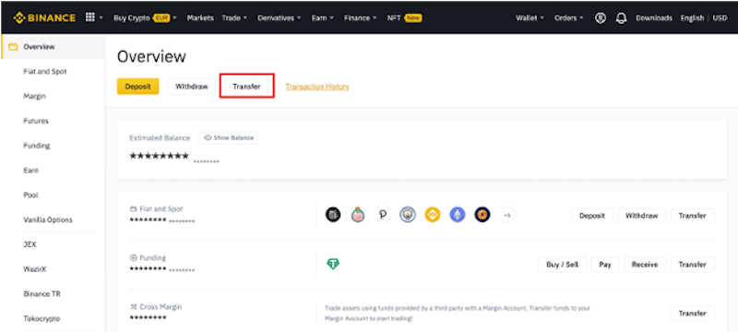Click Pay in the Funding row
The width and height of the screenshot is (738, 332).
(x=605, y=265)
